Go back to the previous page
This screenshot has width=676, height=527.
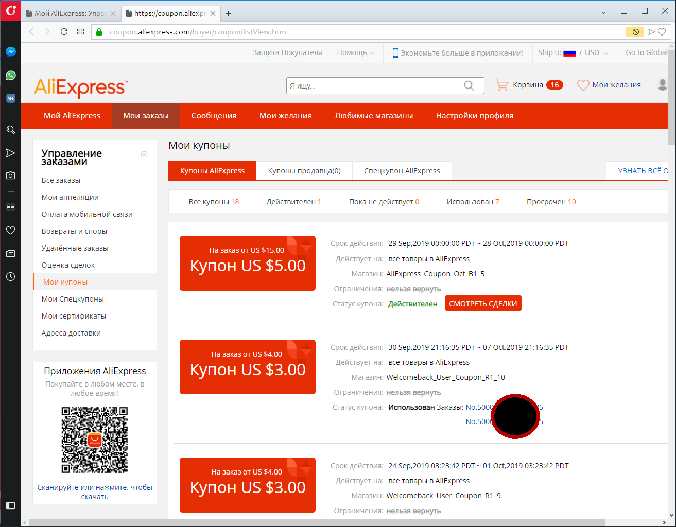31,32
